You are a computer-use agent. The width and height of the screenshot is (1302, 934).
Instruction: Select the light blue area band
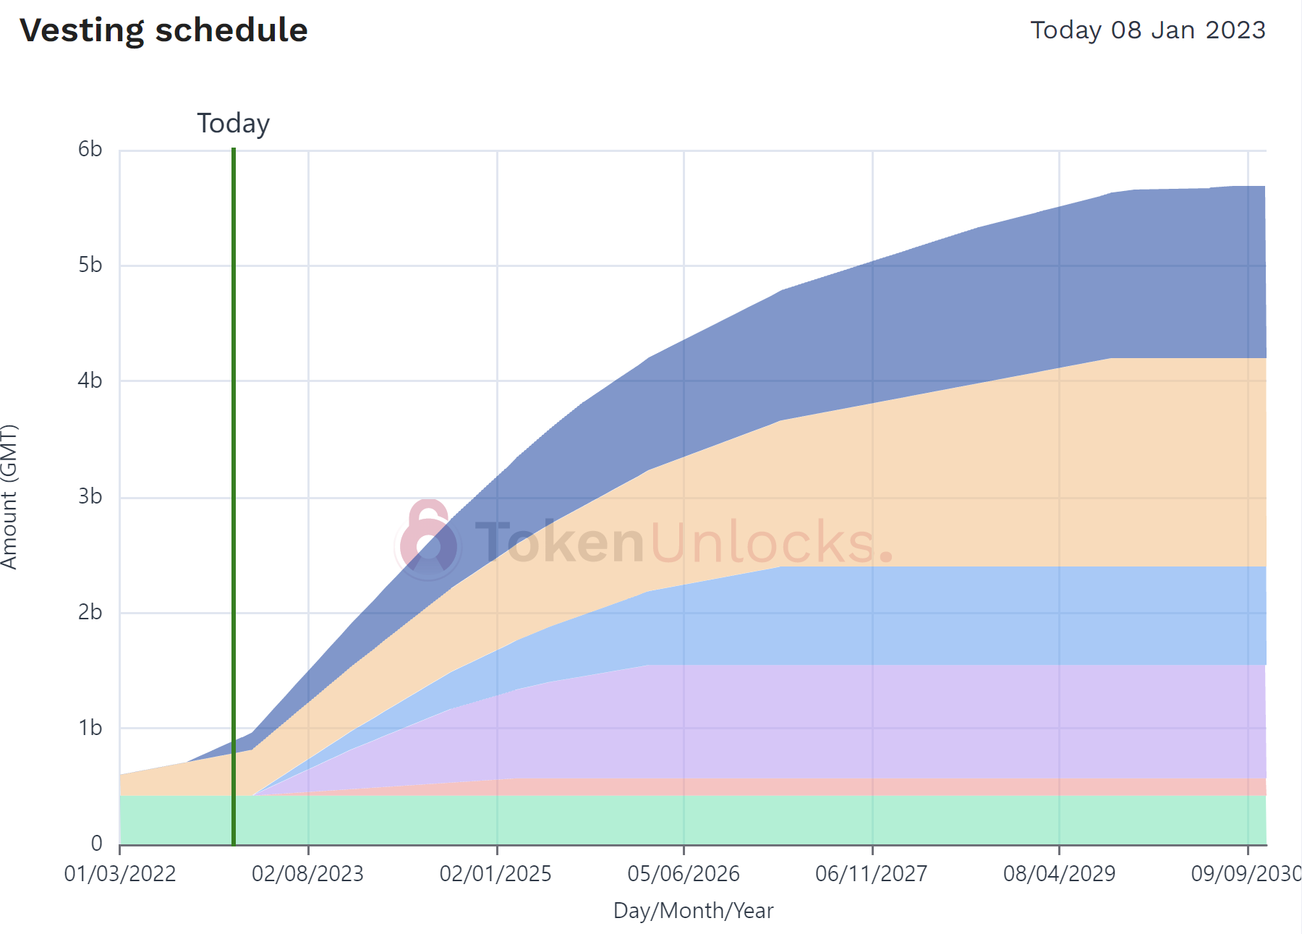[940, 615]
